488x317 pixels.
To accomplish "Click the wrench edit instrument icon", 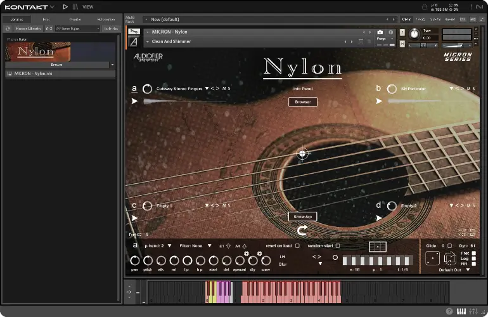I will [x=134, y=31].
